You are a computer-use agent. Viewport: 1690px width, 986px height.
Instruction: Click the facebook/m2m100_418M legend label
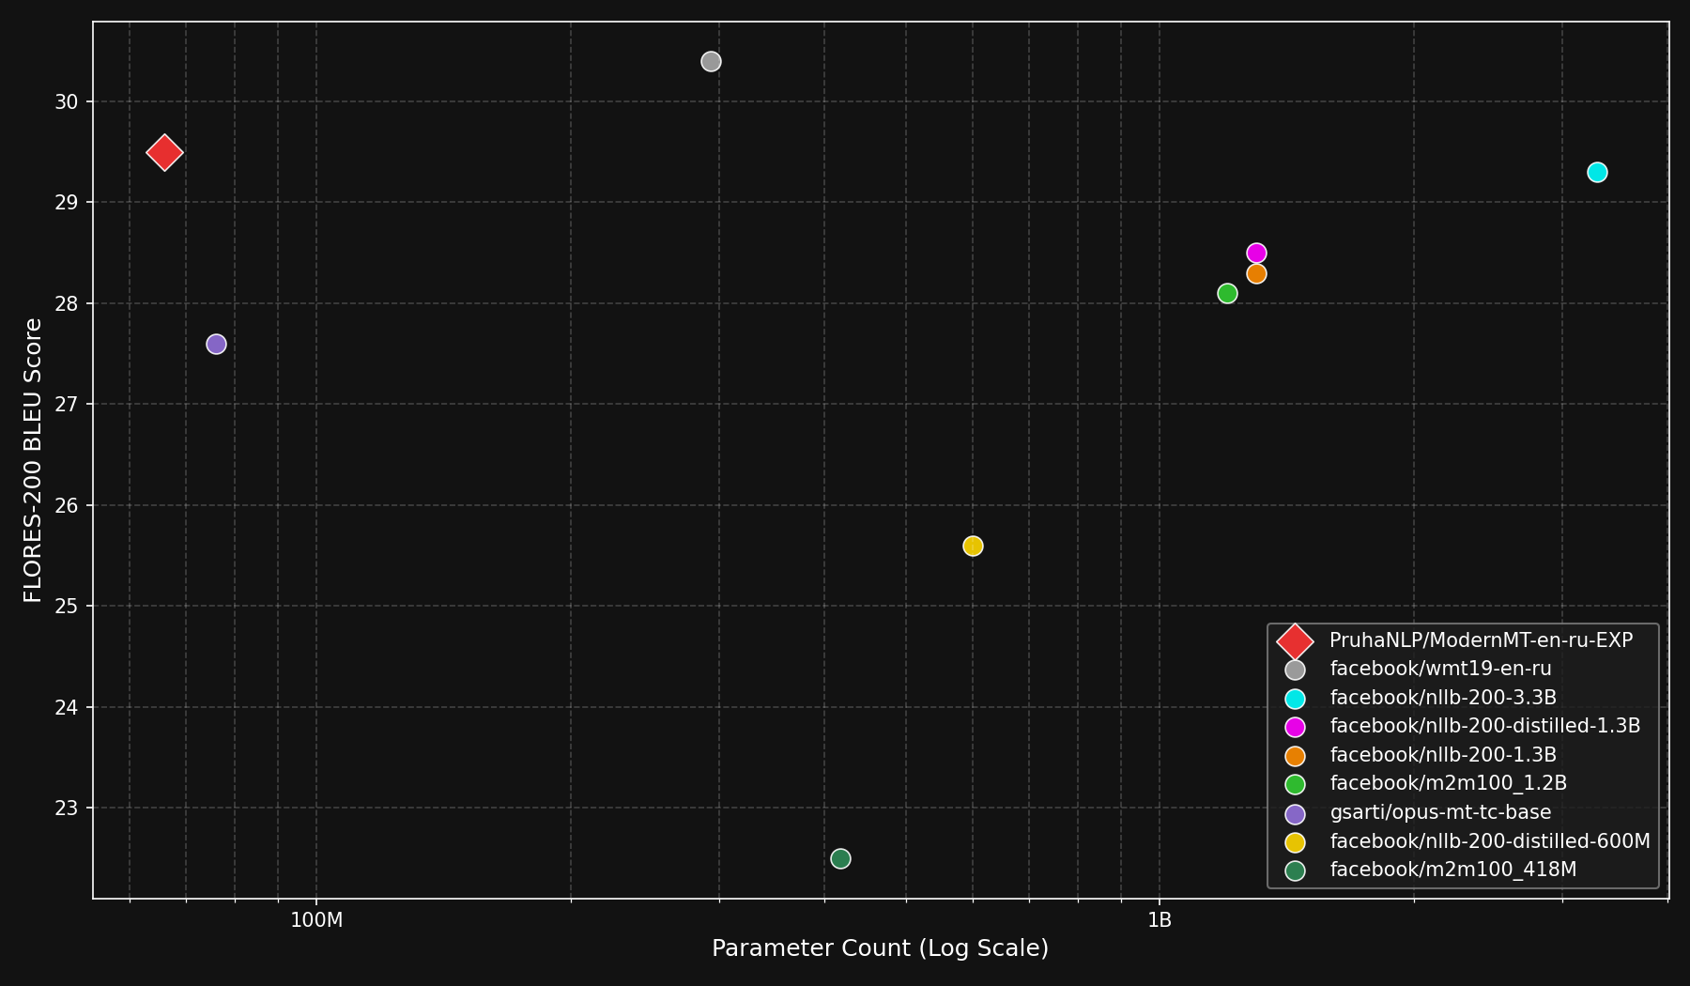click(x=1452, y=870)
